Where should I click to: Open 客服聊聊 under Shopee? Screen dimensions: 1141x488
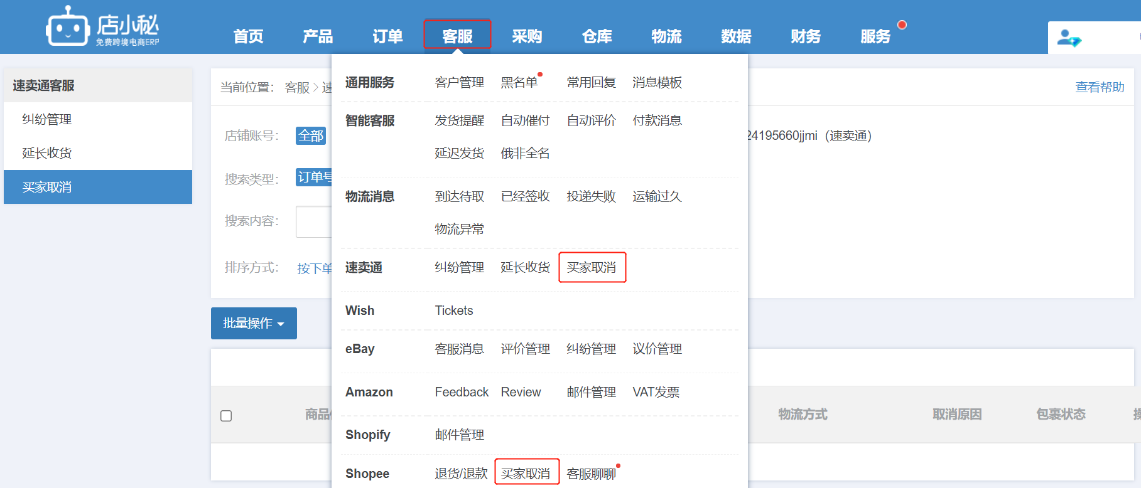click(592, 474)
